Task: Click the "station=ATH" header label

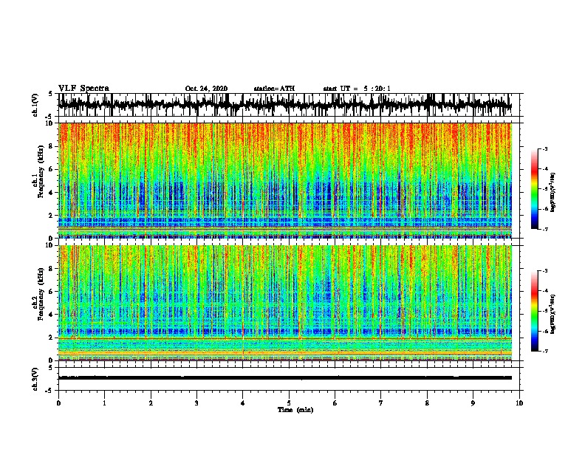Action: pyautogui.click(x=274, y=89)
